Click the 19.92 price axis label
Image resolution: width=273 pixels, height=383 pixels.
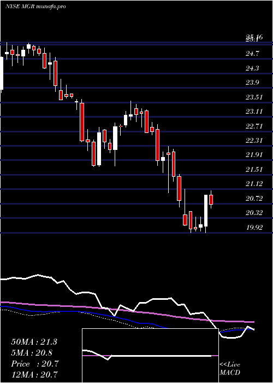[254, 228]
